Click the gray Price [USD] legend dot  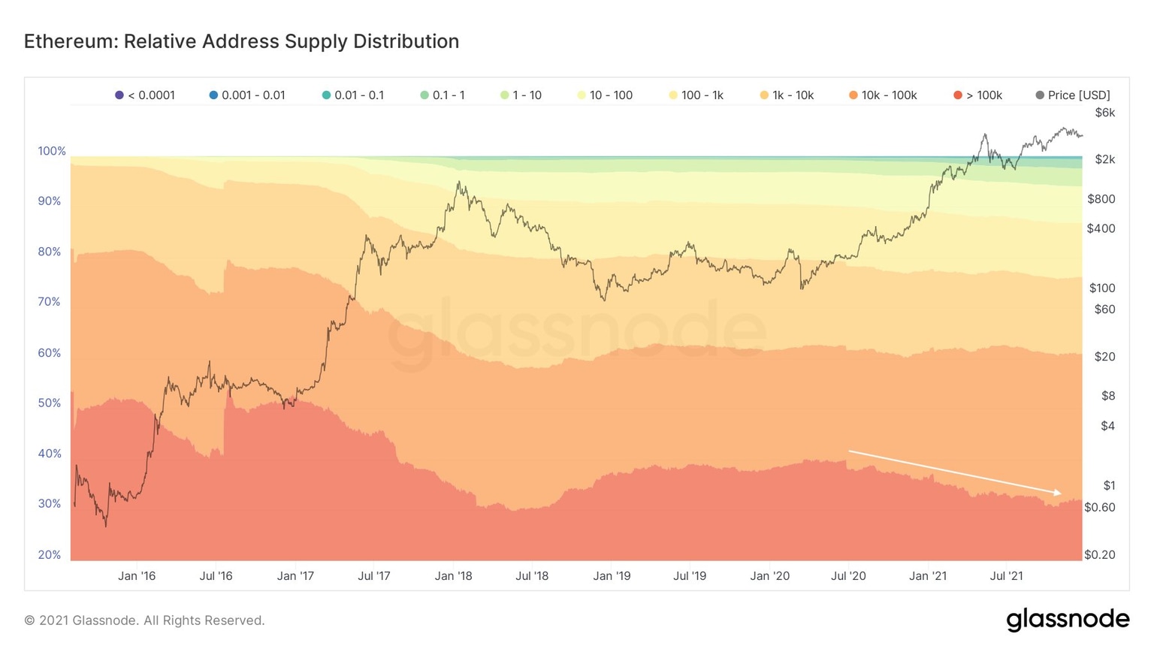pos(1040,95)
